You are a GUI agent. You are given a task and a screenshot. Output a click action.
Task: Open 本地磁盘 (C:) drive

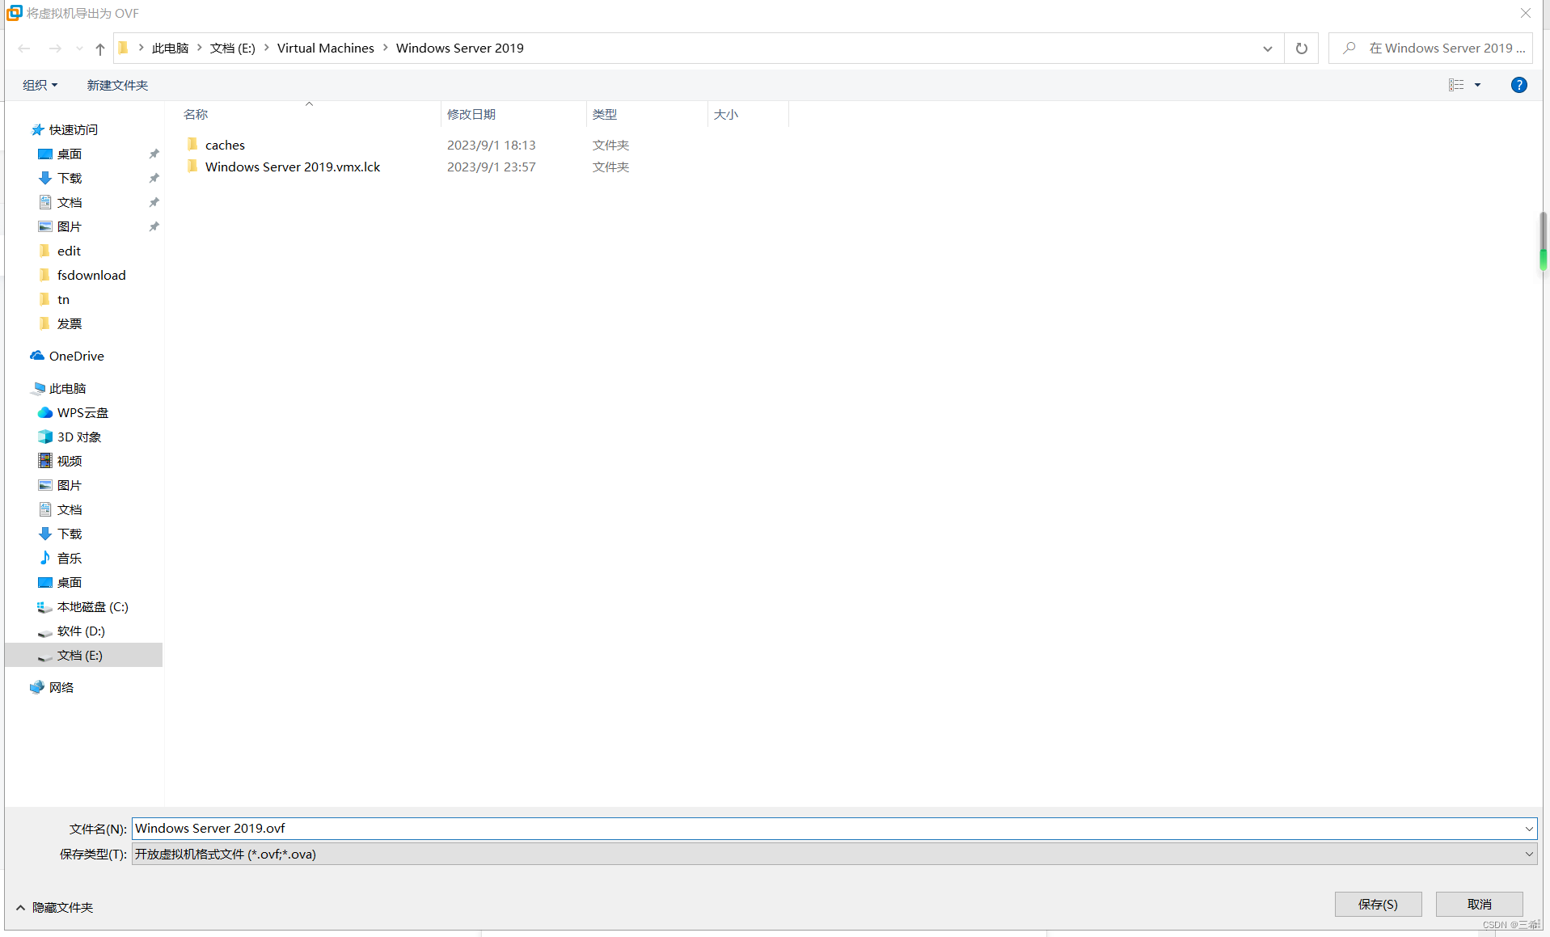[x=92, y=606]
